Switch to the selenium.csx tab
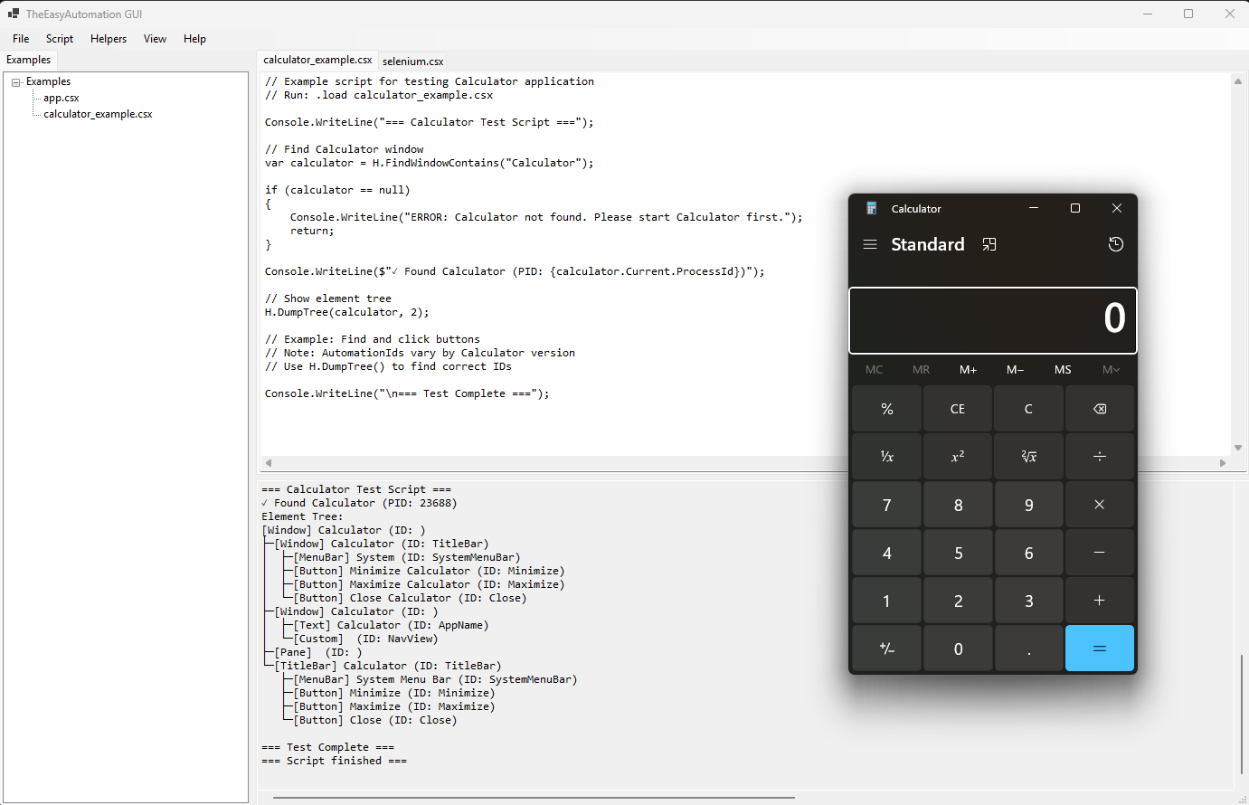The height and width of the screenshot is (805, 1249). coord(412,61)
